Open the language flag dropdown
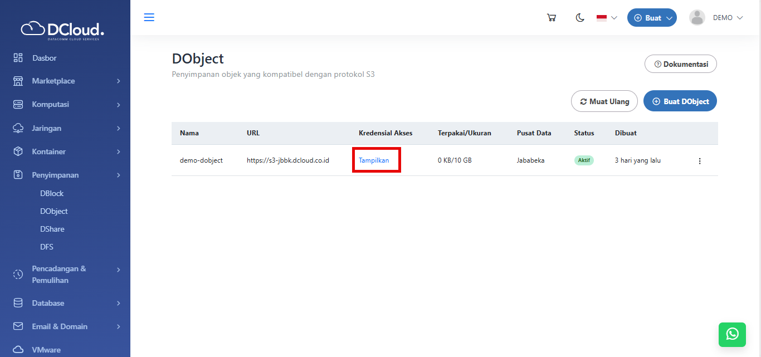Image resolution: width=761 pixels, height=357 pixels. point(607,18)
